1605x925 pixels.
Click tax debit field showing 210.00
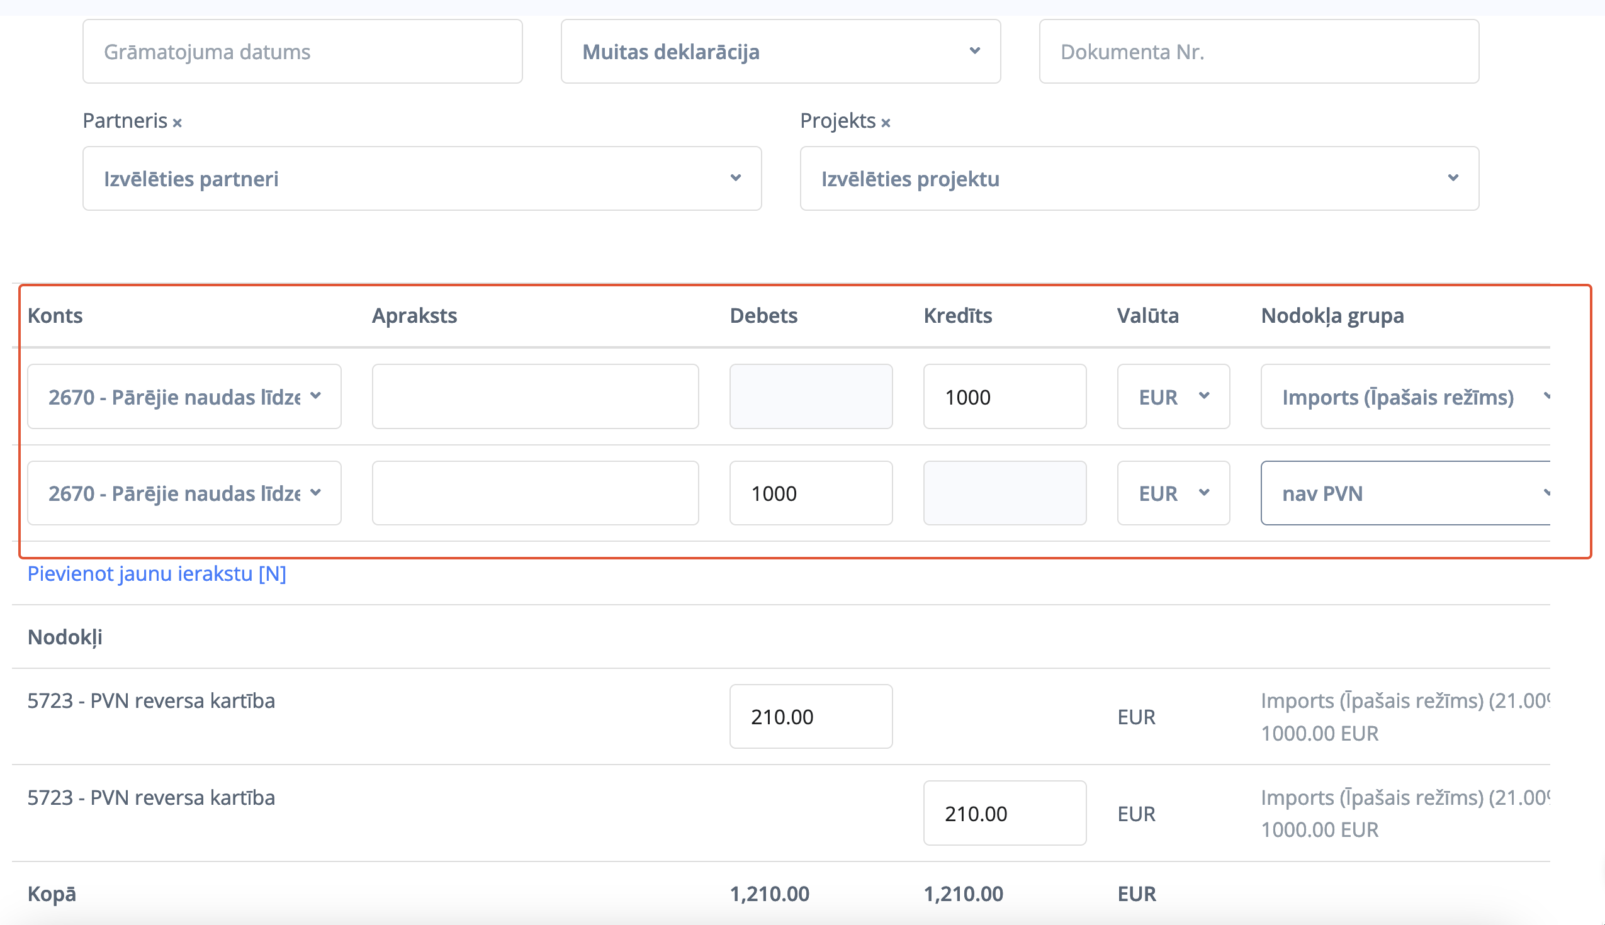tap(810, 717)
